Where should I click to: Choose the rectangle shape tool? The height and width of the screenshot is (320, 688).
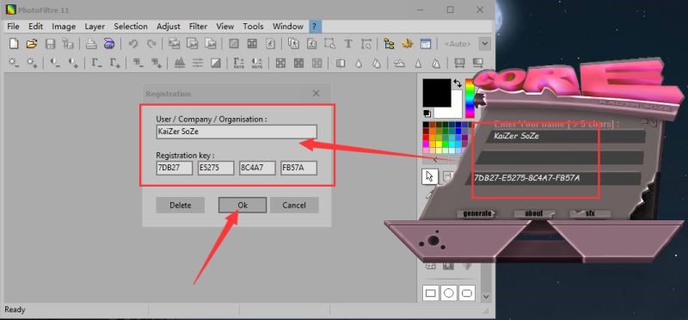[x=431, y=292]
